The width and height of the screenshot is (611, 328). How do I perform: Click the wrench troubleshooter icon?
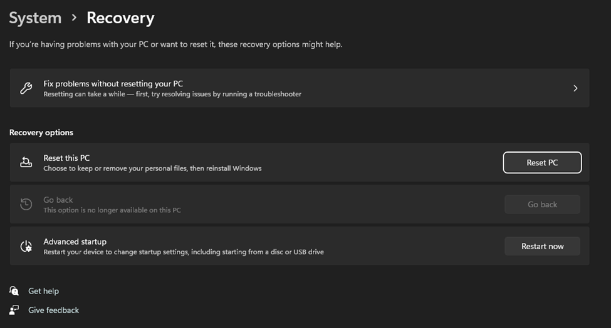pyautogui.click(x=26, y=88)
